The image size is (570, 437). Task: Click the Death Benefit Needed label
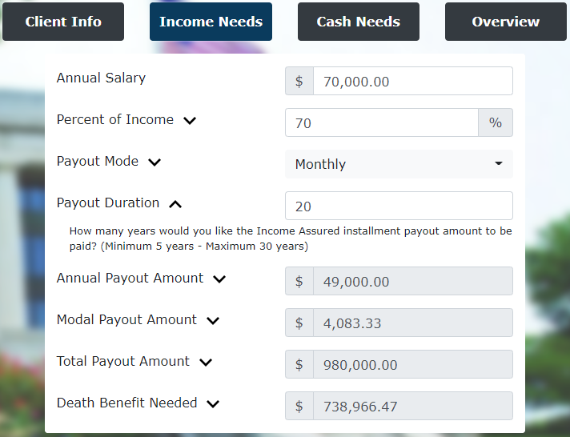pyautogui.click(x=126, y=403)
